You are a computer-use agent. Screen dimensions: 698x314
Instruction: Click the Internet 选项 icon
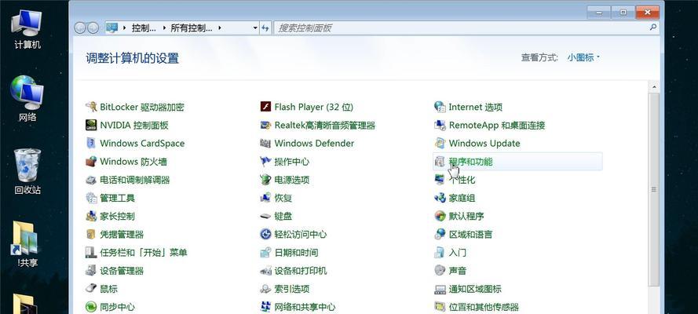click(440, 107)
